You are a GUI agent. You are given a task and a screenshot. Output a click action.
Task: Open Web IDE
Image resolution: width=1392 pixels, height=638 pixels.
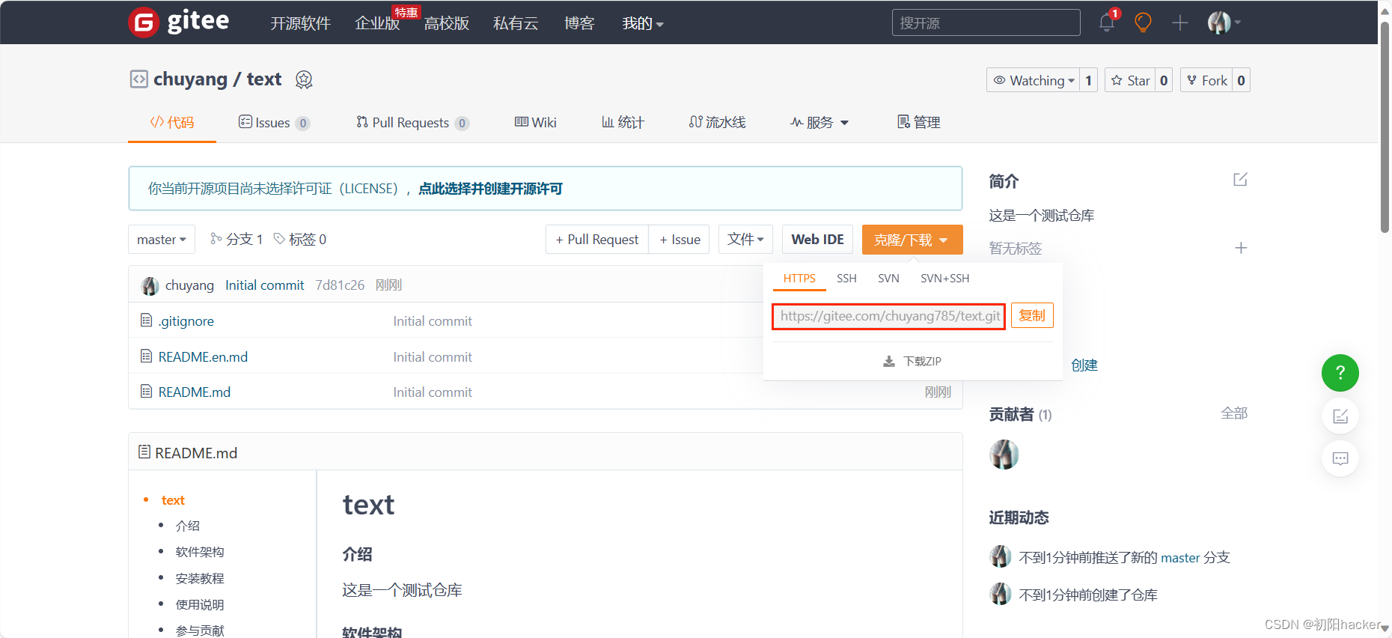point(817,240)
